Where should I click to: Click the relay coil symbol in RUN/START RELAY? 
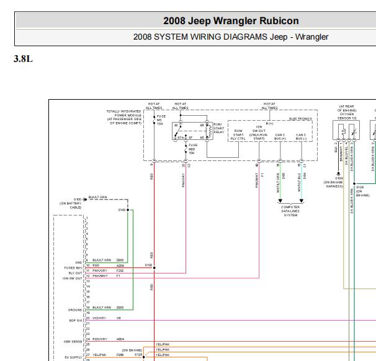point(208,131)
